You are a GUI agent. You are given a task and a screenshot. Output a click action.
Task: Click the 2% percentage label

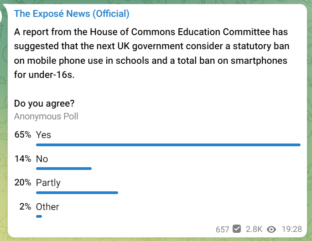point(25,207)
